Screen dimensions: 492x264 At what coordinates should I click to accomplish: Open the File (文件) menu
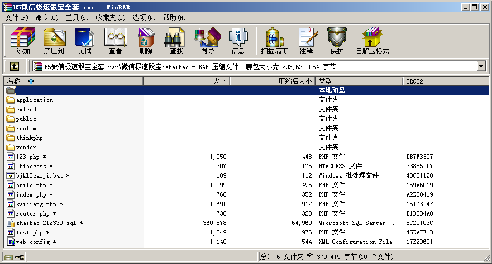(16, 18)
